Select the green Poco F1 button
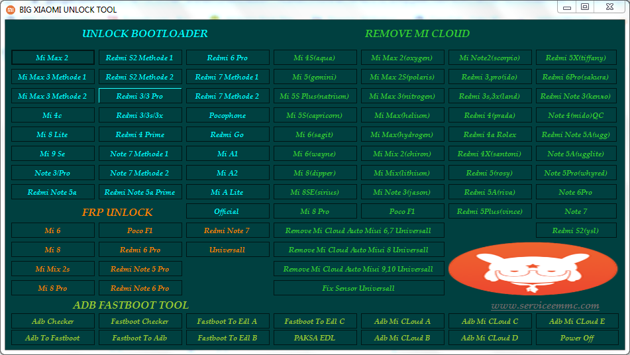The height and width of the screenshot is (355, 630). pyautogui.click(x=403, y=211)
